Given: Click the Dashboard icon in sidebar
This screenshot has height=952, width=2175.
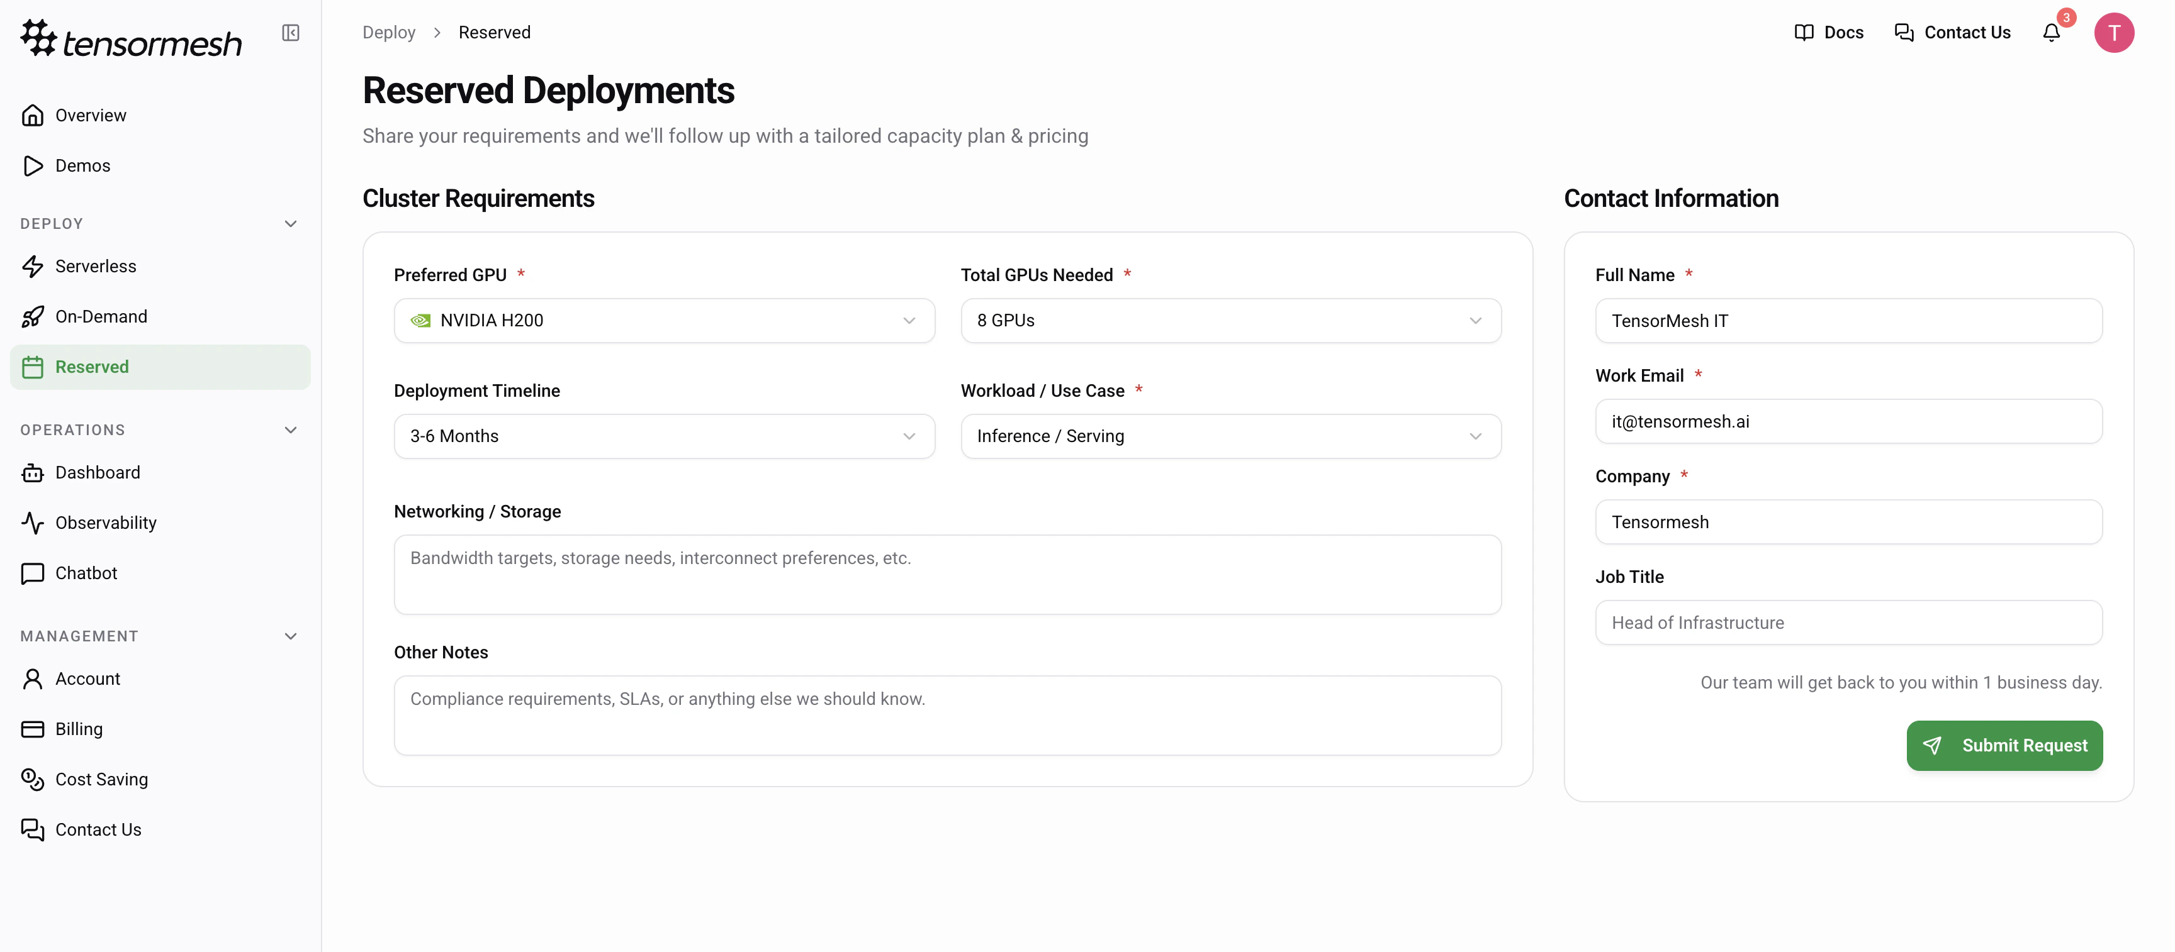Looking at the screenshot, I should click(32, 473).
